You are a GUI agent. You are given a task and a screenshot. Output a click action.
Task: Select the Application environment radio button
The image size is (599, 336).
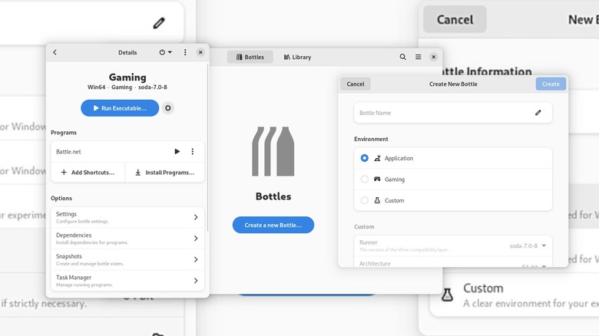pyautogui.click(x=365, y=158)
